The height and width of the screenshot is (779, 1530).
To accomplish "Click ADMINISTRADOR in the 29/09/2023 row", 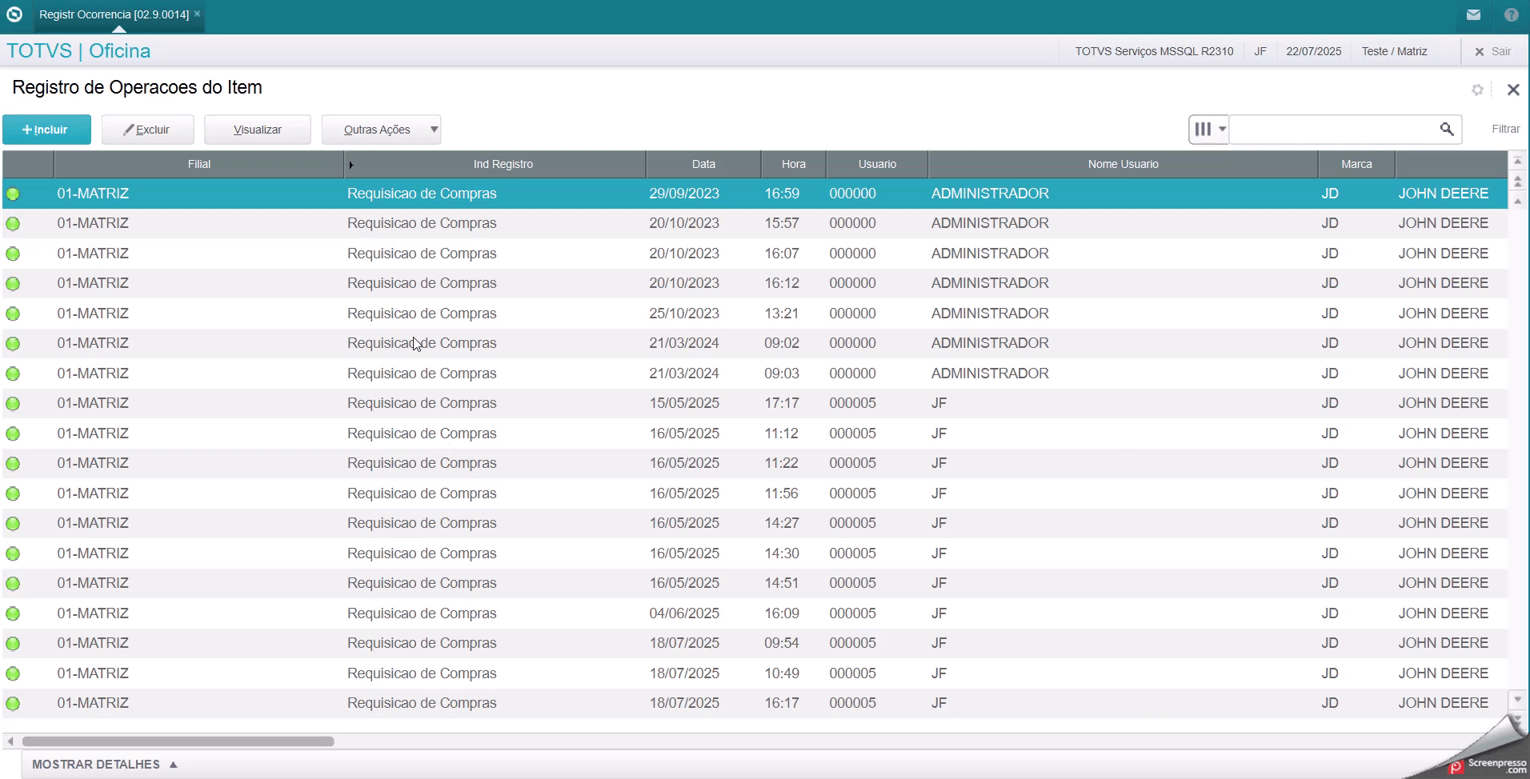I will 990,194.
